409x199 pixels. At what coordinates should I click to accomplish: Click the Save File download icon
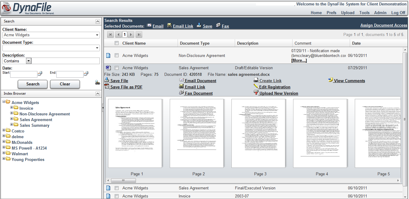107,80
